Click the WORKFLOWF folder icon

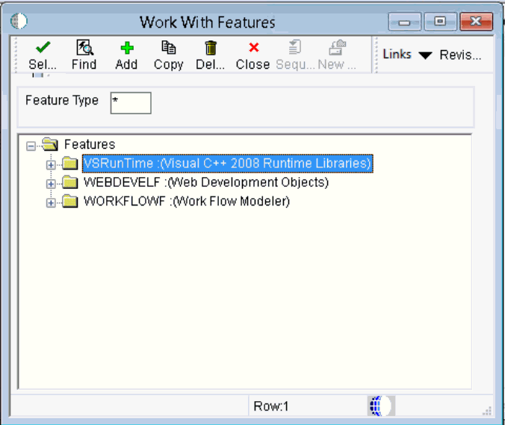click(70, 201)
